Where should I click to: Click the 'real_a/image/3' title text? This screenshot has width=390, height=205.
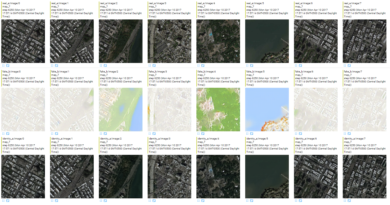click(157, 3)
